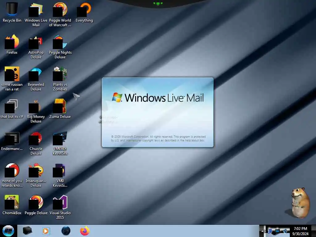316x237 pixels.
Task: Select the 'some russian ran a rat' icon
Action: tap(12, 79)
